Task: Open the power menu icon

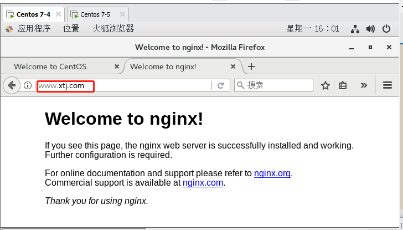Action: pyautogui.click(x=386, y=29)
